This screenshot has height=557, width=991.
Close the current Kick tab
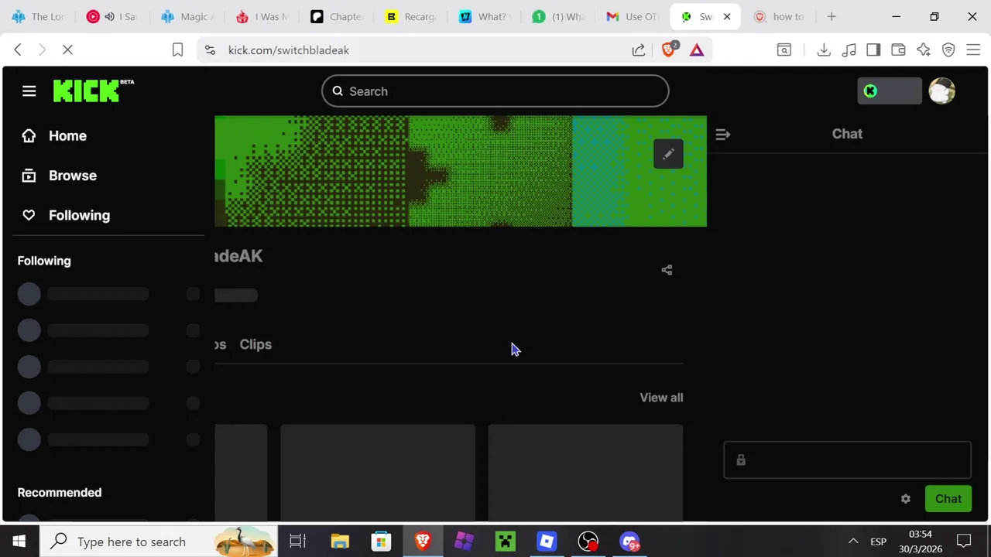pos(727,16)
